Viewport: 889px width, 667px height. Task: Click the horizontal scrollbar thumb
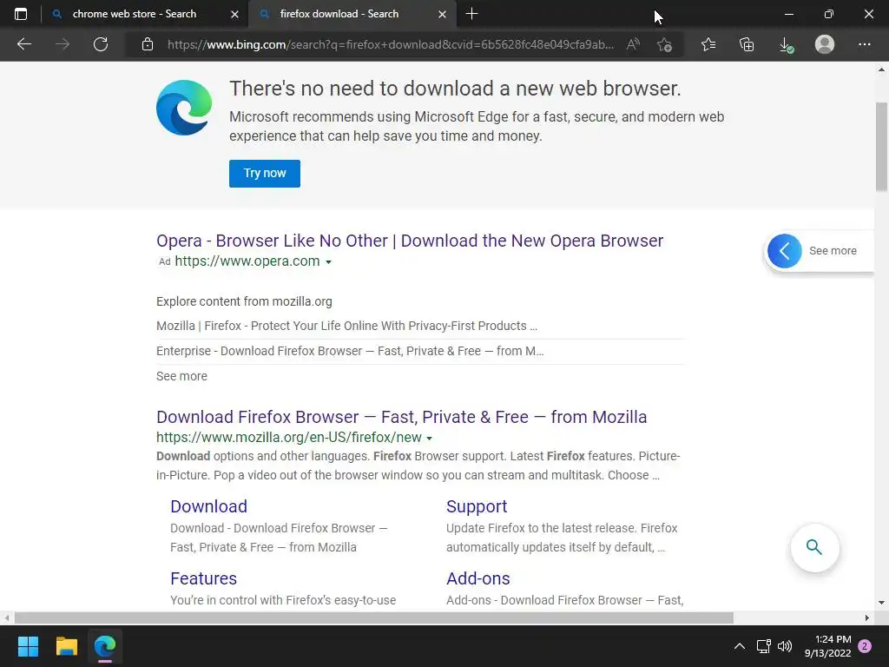[373, 617]
